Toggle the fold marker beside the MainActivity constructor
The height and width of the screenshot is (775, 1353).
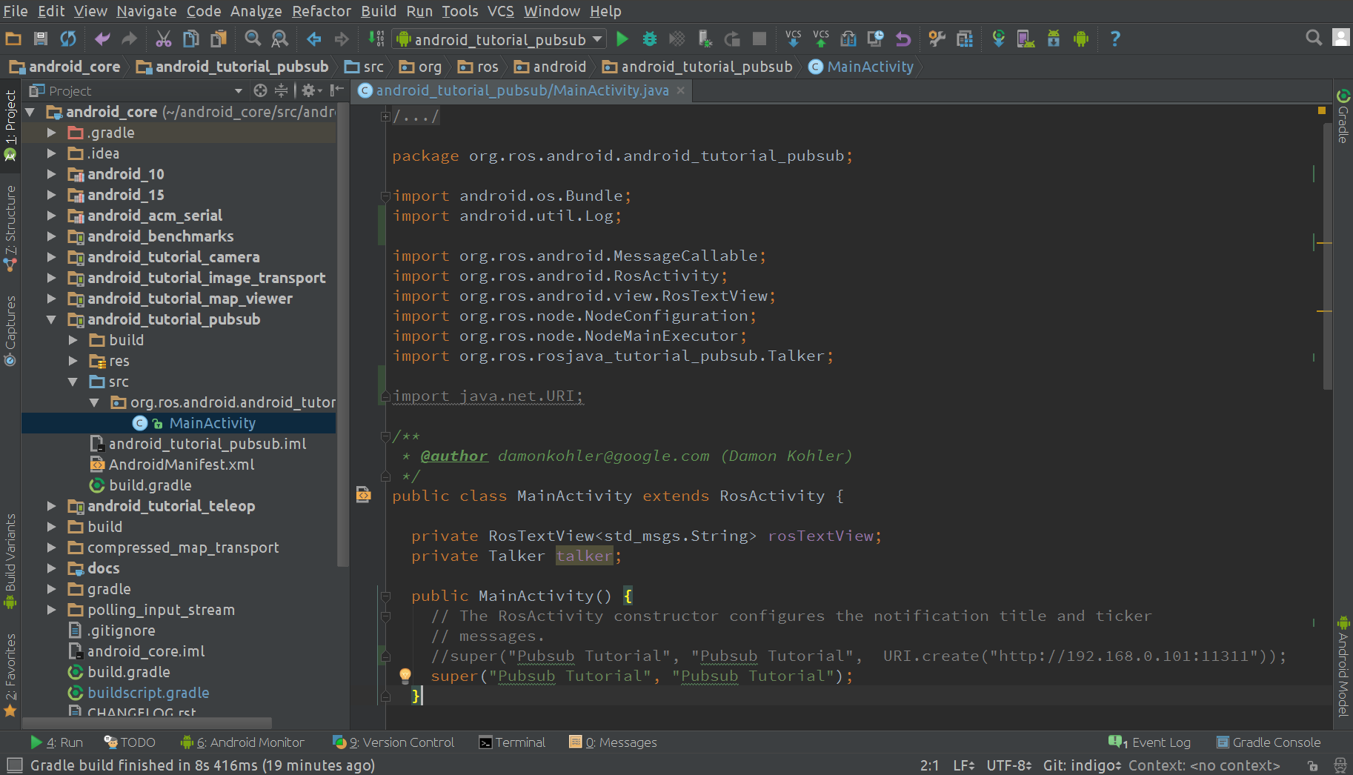(385, 596)
